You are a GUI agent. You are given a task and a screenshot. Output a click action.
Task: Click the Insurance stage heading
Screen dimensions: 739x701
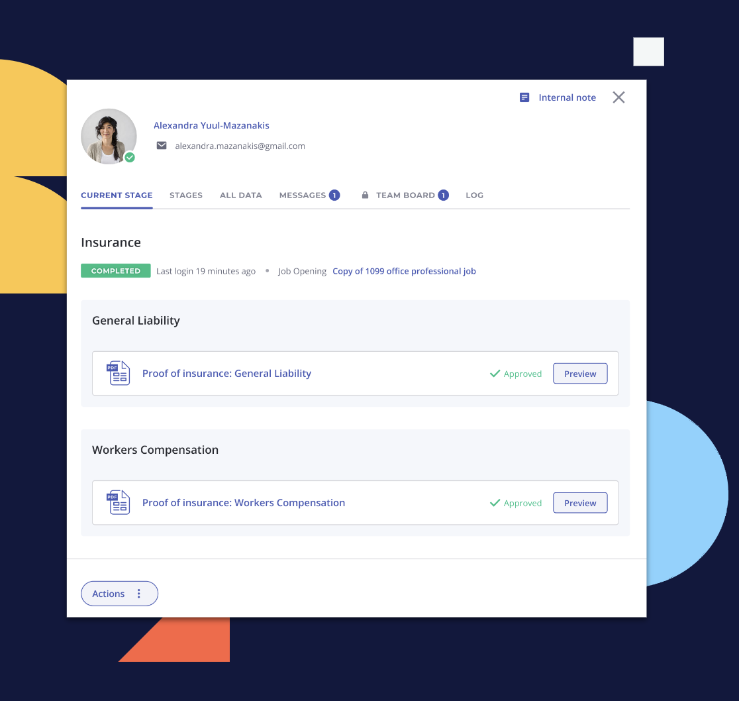[x=111, y=243]
